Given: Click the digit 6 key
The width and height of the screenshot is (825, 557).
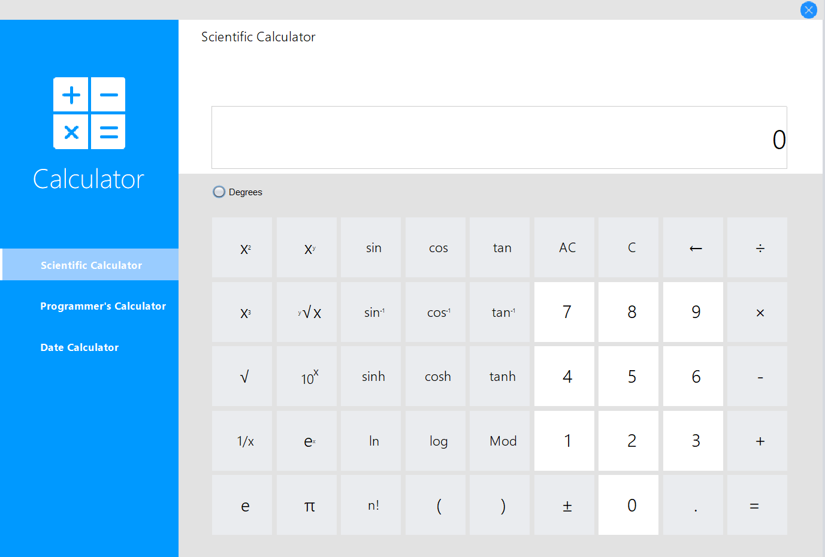Looking at the screenshot, I should pyautogui.click(x=693, y=376).
